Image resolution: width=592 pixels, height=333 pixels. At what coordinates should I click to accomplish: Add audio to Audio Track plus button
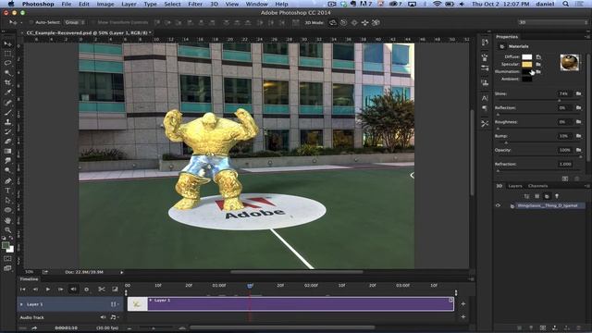[463, 317]
